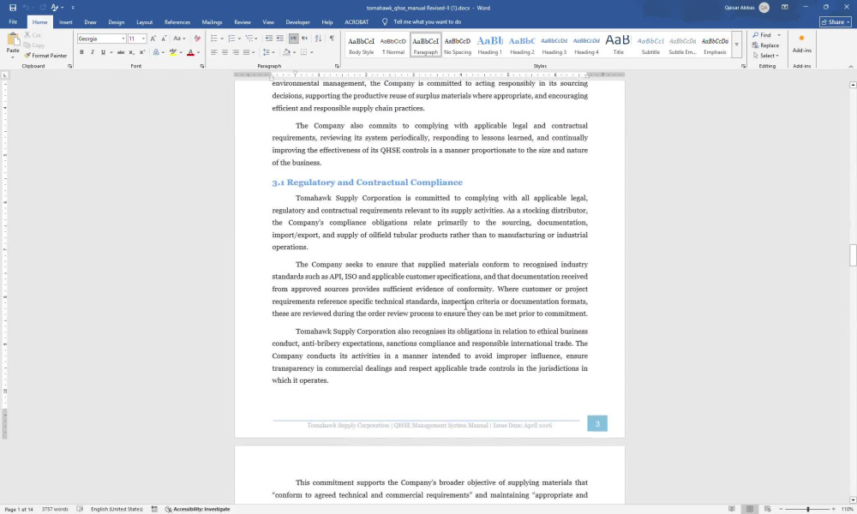Click the Save icon in title bar
This screenshot has height=514, width=857.
(x=13, y=8)
